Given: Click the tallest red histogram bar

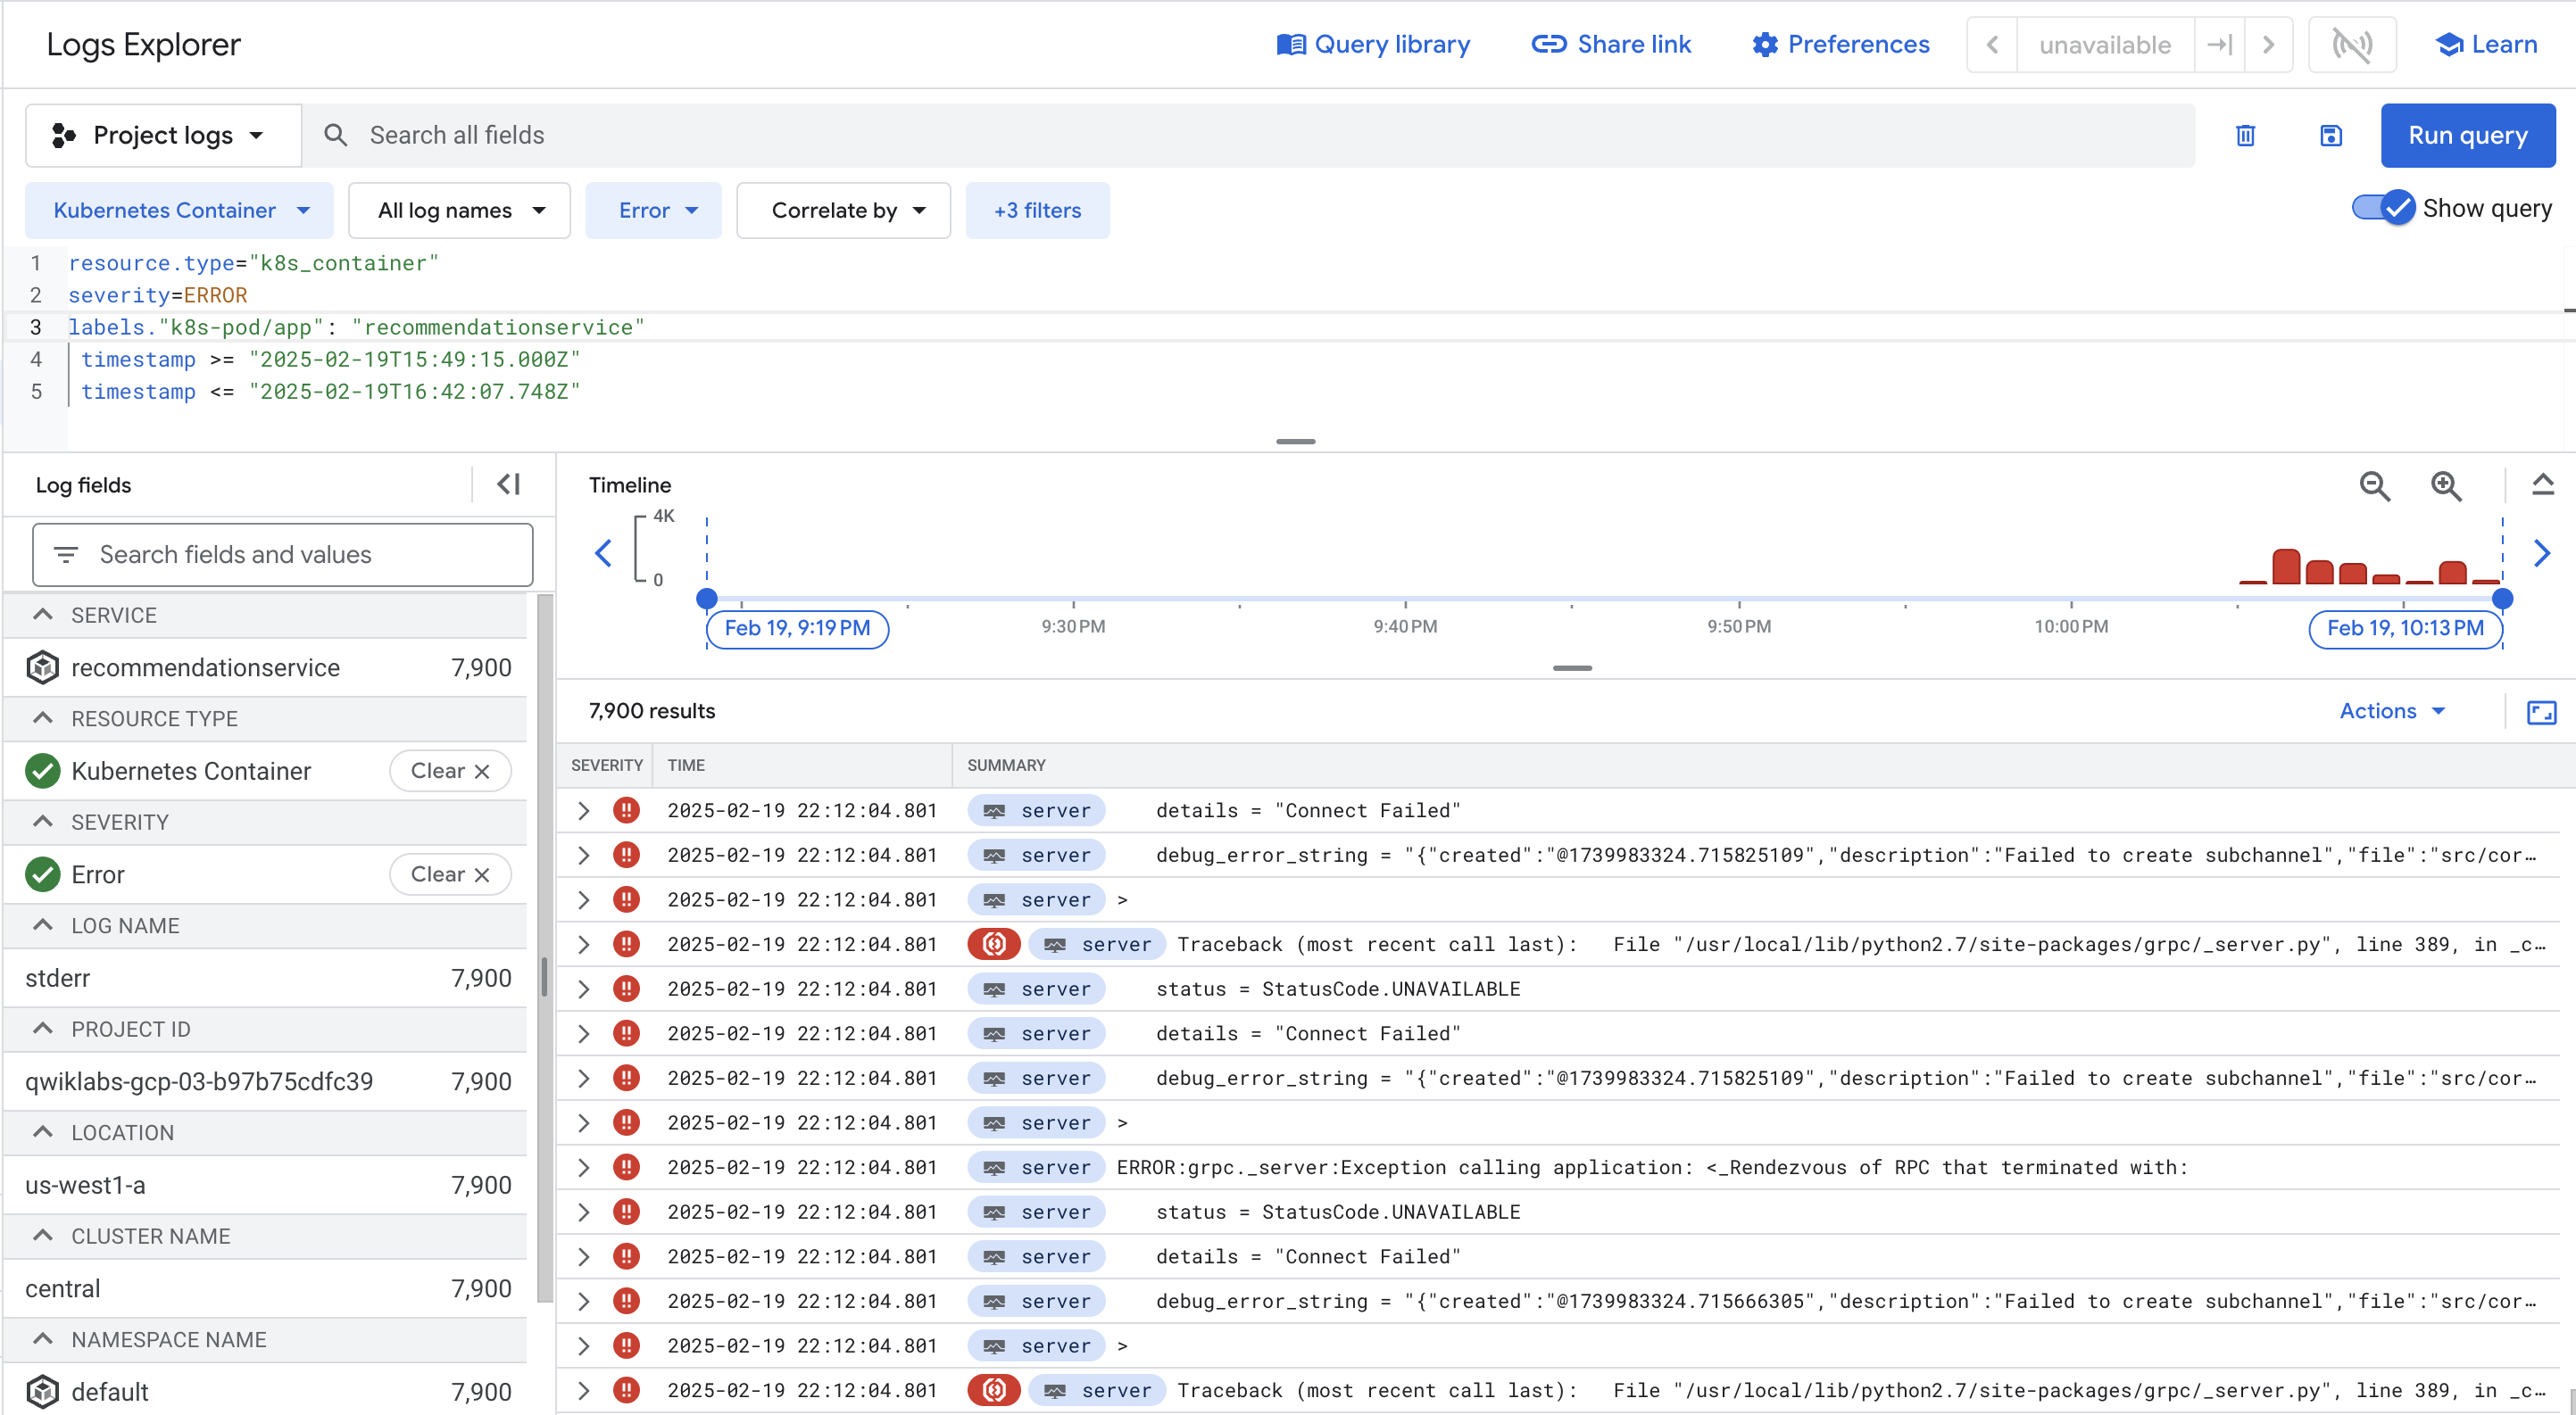Looking at the screenshot, I should pos(2286,567).
